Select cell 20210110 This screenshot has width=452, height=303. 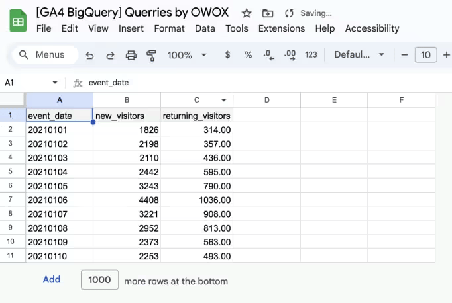(x=60, y=256)
